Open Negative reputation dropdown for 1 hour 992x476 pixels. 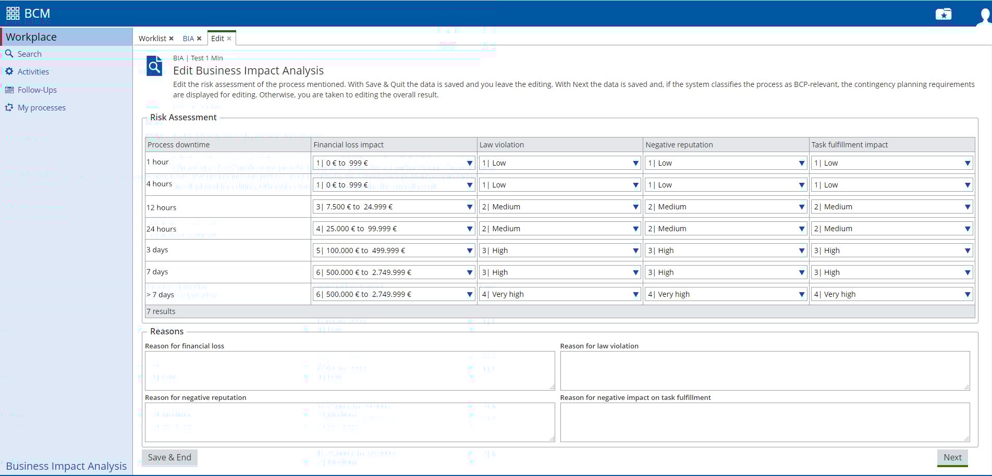click(726, 163)
